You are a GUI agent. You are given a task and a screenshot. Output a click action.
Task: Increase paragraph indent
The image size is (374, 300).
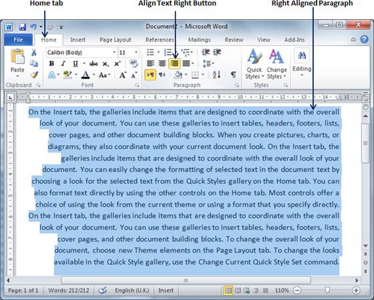pyautogui.click(x=217, y=52)
